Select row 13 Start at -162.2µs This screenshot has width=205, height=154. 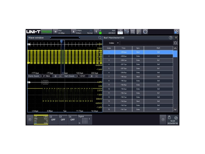pyautogui.click(x=138, y=101)
